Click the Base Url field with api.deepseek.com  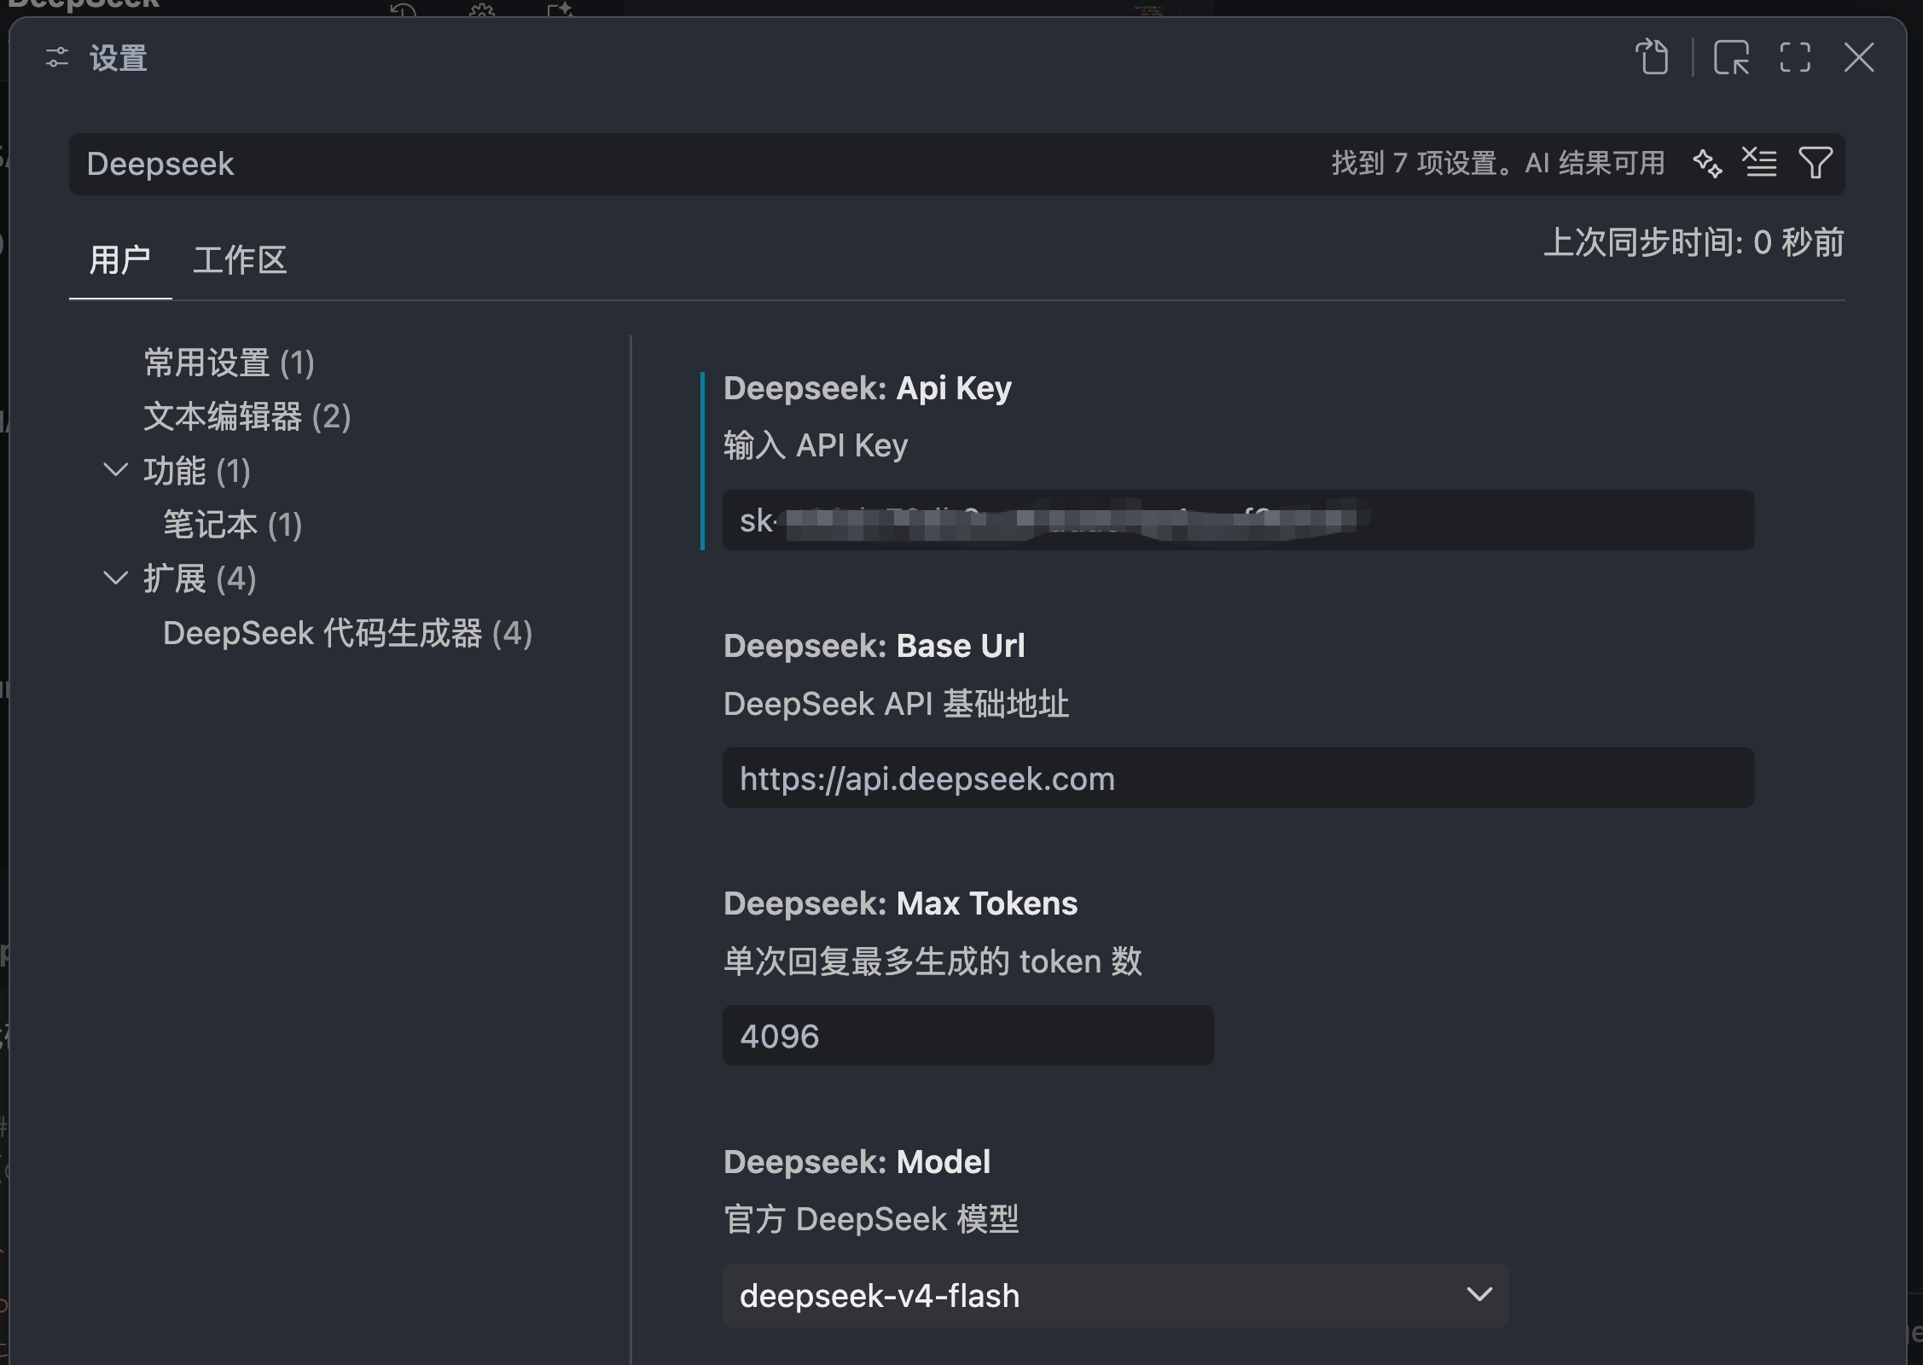click(x=1238, y=778)
